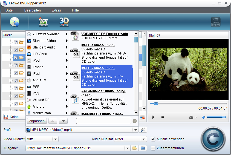Screen dimensions: 231x155
Task: Open the Ausgabe path dropdown
Action: point(127,148)
